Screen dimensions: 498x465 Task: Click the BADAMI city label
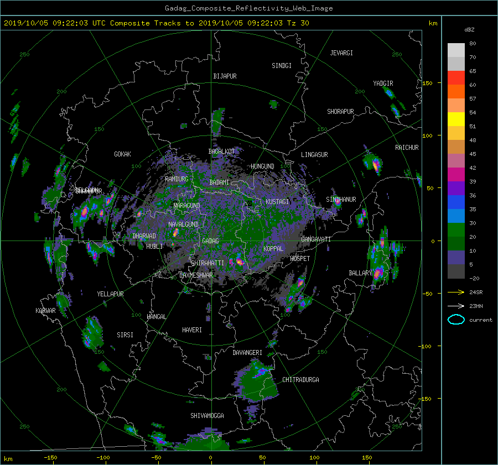219,182
